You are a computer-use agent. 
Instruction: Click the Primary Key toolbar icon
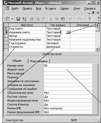[89, 19]
